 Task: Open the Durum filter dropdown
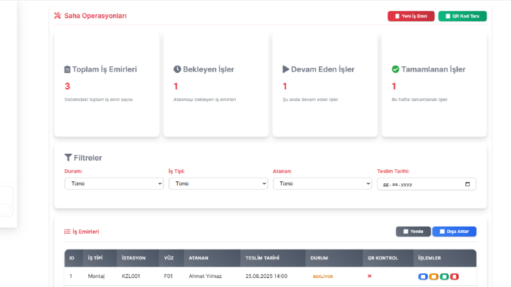(114, 183)
